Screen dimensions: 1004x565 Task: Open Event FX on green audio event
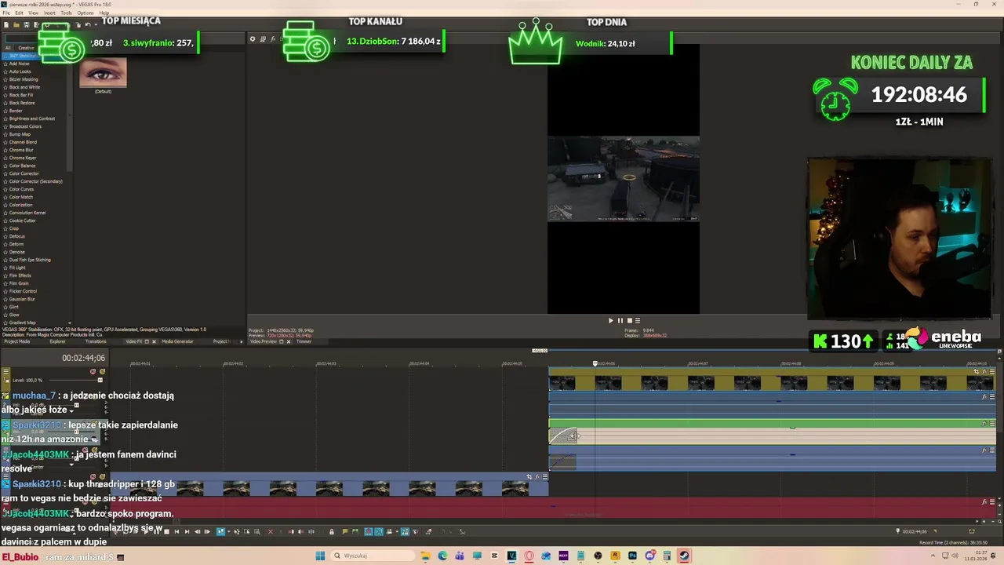[984, 423]
